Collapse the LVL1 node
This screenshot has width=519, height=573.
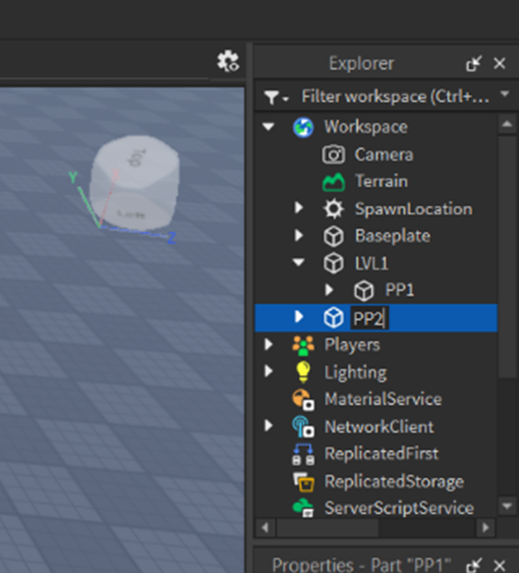(x=299, y=262)
